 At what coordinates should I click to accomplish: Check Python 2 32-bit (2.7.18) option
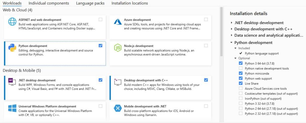coord(241,113)
